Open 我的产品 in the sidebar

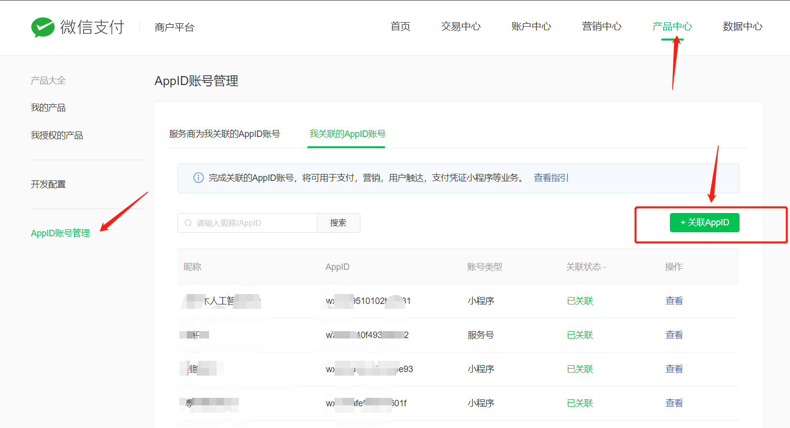tap(48, 108)
